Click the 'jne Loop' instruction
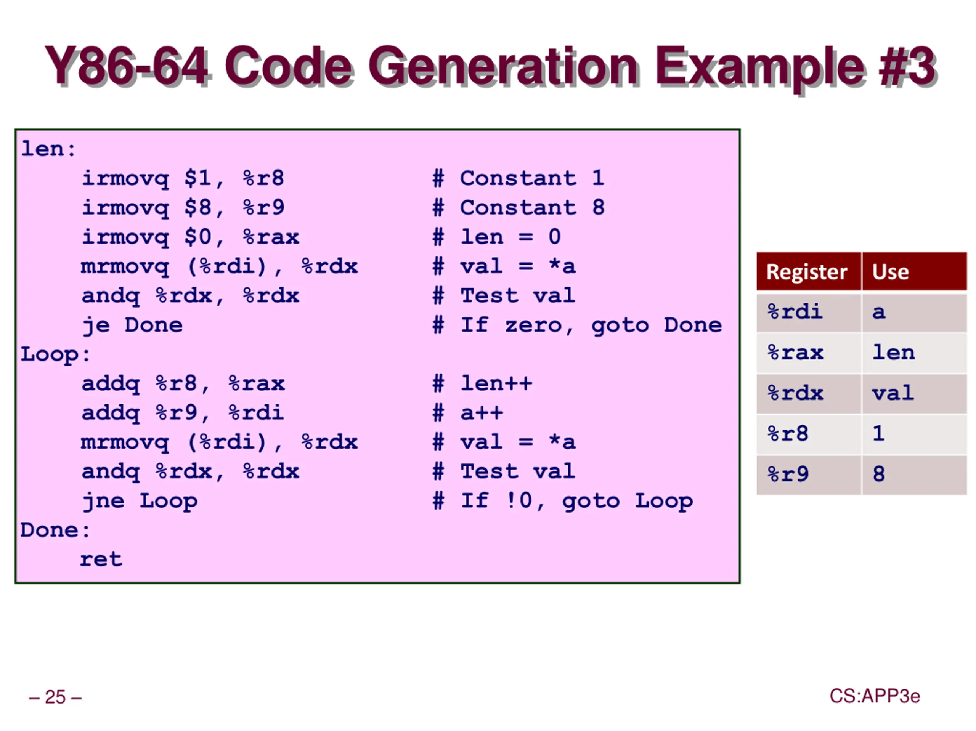This screenshot has width=976, height=731. pos(140,502)
